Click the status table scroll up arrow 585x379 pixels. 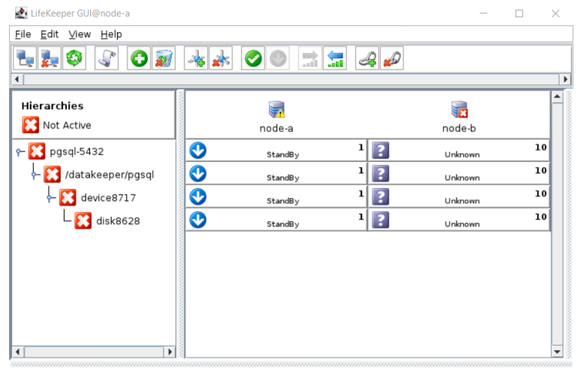[x=557, y=97]
